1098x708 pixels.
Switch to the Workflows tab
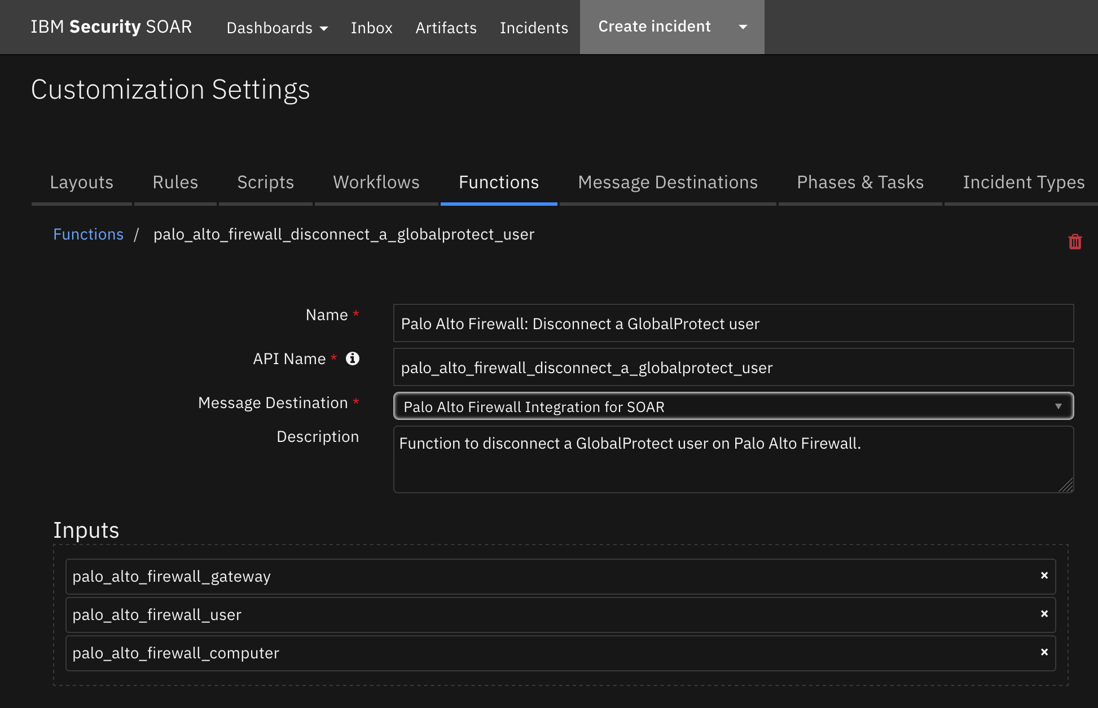(x=376, y=182)
